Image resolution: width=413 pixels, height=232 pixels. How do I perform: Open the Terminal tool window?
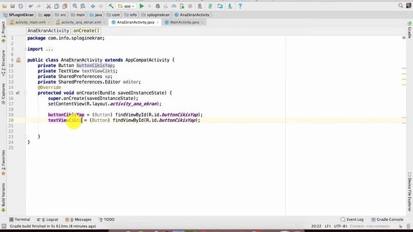point(19,219)
